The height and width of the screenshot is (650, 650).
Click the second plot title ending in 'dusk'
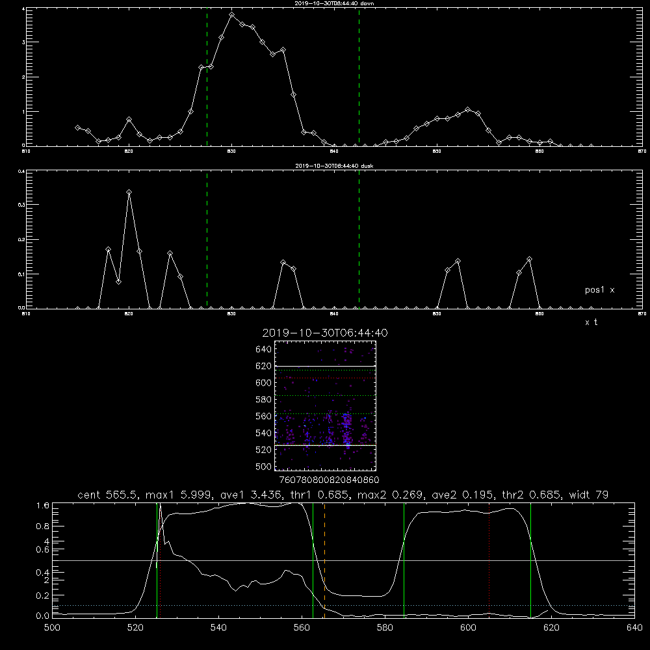334,166
